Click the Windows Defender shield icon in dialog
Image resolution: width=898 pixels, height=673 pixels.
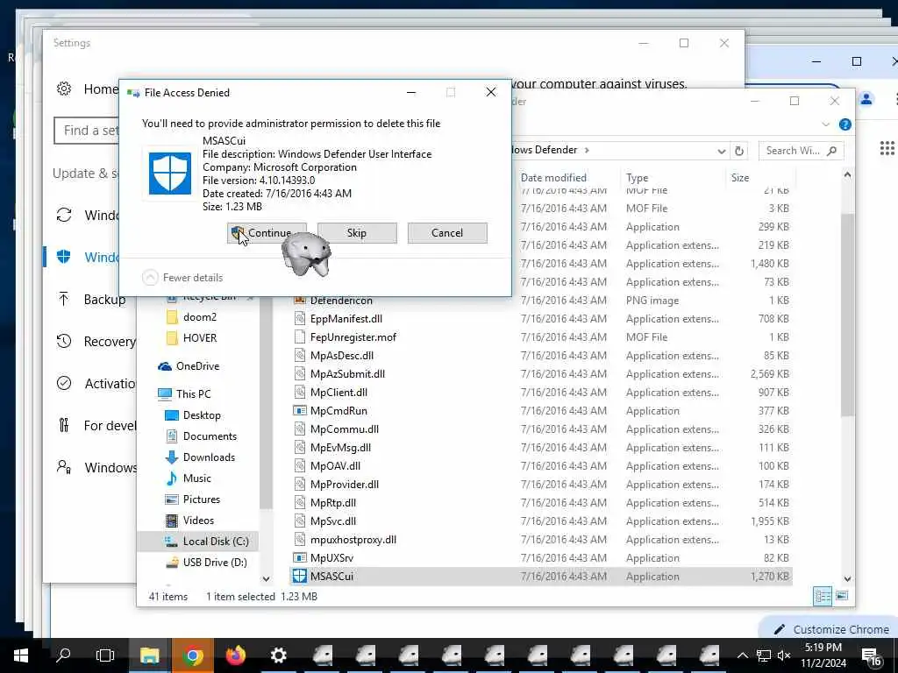tap(170, 174)
